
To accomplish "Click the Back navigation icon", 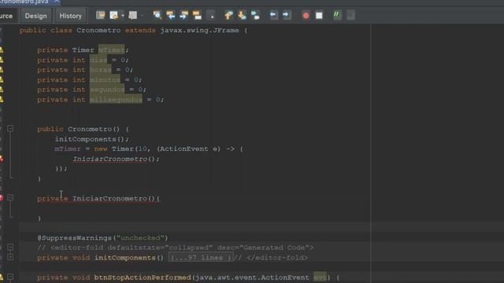I will click(x=113, y=15).
